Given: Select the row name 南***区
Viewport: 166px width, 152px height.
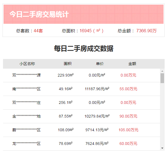Looking at the screenshot, I should pyautogui.click(x=26, y=89).
